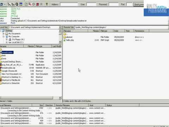Sort remote files by Filename column
This screenshot has width=169, height=127.
tap(75, 31)
